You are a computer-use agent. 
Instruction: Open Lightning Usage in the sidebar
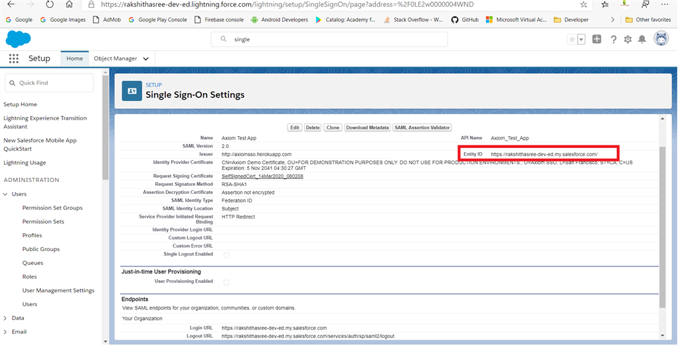(x=25, y=163)
